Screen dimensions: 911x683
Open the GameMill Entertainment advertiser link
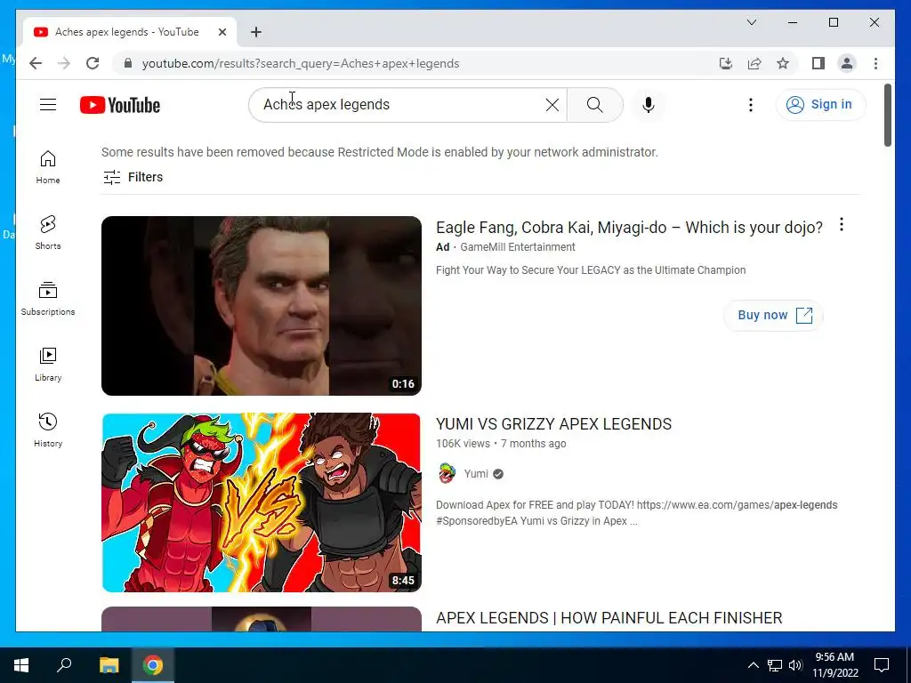click(x=518, y=247)
